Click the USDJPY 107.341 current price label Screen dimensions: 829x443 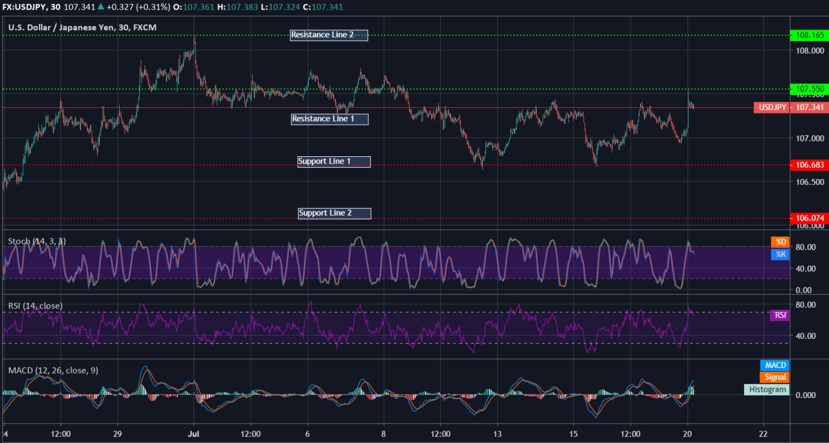[x=791, y=107]
